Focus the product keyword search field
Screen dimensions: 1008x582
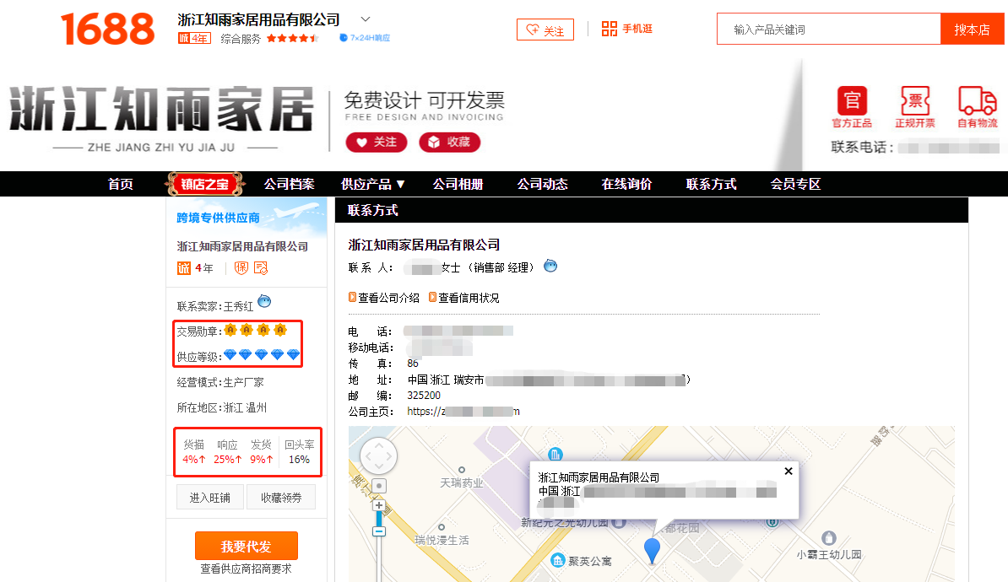(x=829, y=29)
